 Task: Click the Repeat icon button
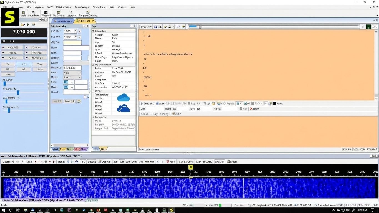click(229, 103)
